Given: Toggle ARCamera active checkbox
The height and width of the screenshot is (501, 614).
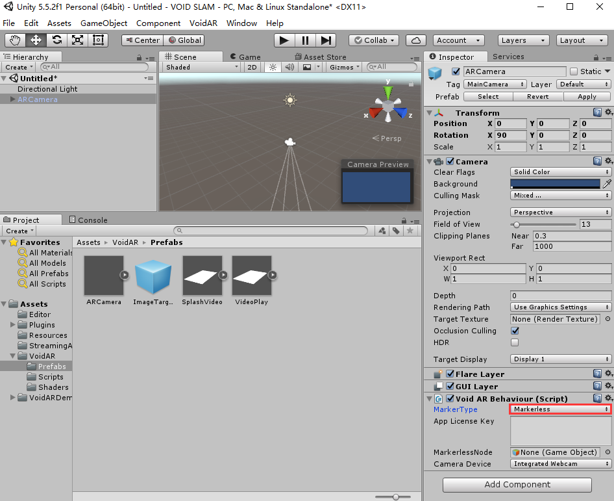Looking at the screenshot, I should (456, 71).
